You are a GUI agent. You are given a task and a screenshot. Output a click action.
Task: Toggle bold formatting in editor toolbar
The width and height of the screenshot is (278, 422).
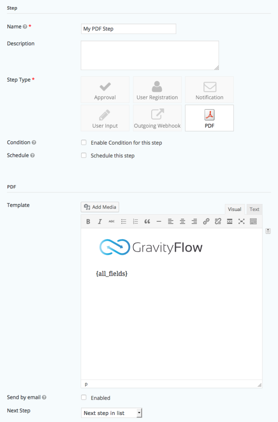(x=88, y=221)
